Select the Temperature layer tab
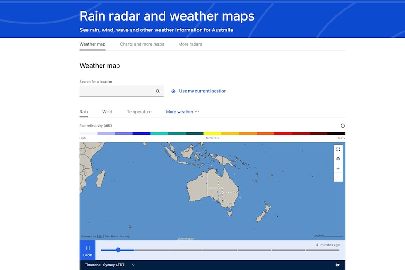 (139, 112)
